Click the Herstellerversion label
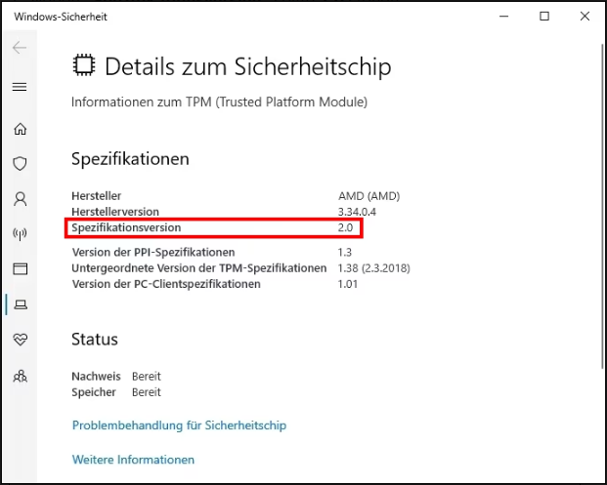 tap(115, 212)
